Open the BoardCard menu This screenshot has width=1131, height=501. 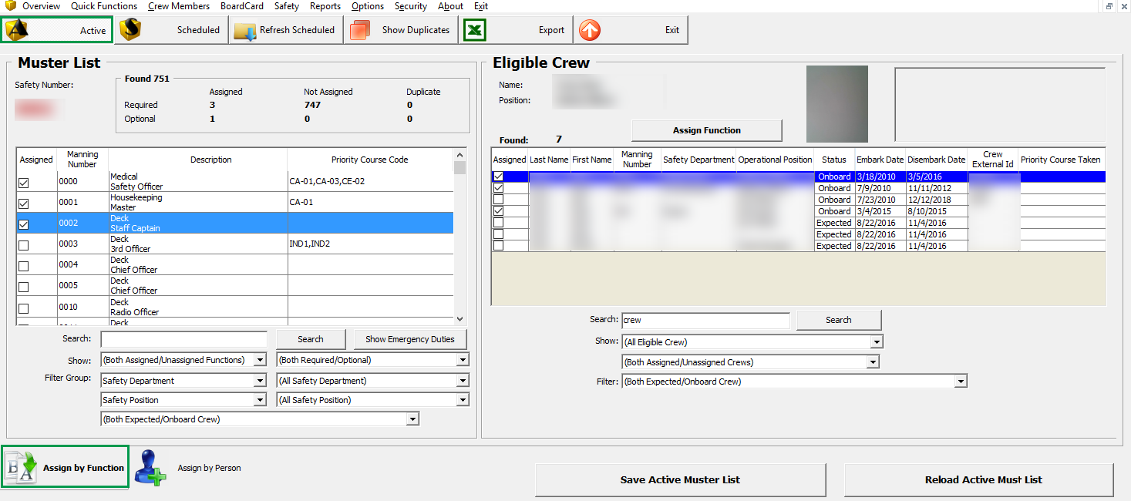point(241,6)
